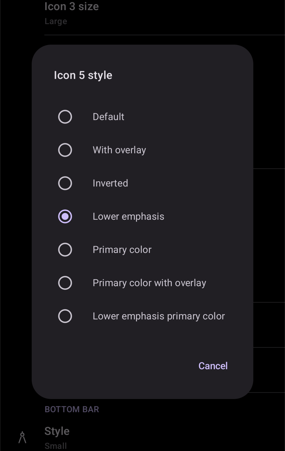Click the compass icon beside Style
The width and height of the screenshot is (285, 451).
point(22,437)
